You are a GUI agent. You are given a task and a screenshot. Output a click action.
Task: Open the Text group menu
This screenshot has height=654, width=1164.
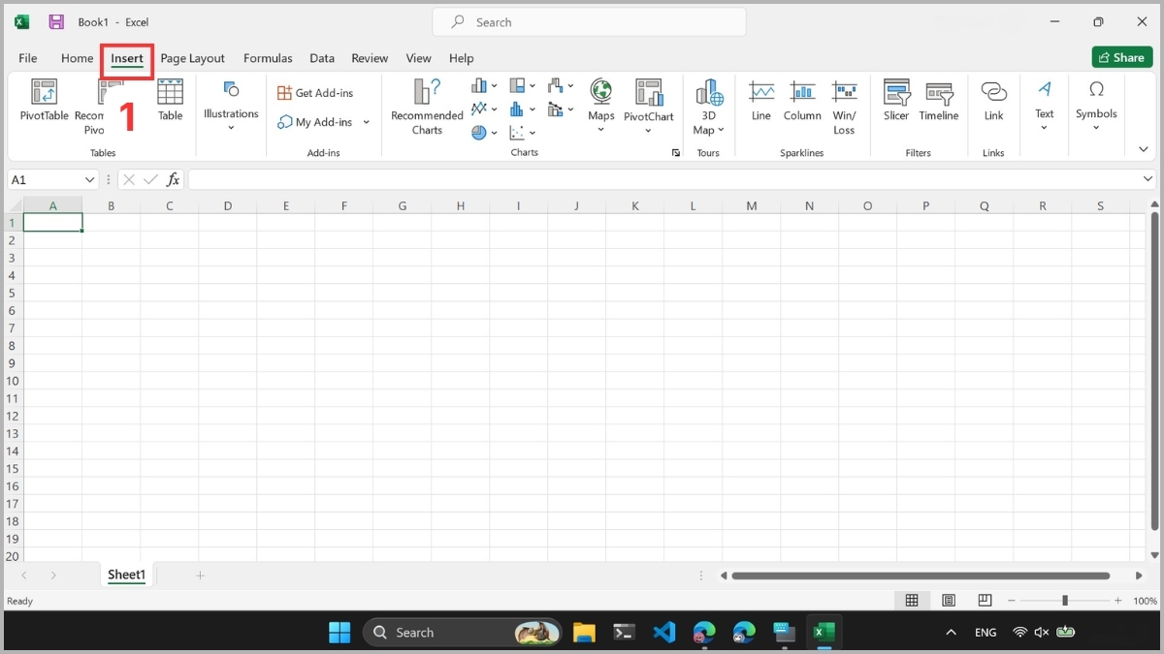[1045, 107]
